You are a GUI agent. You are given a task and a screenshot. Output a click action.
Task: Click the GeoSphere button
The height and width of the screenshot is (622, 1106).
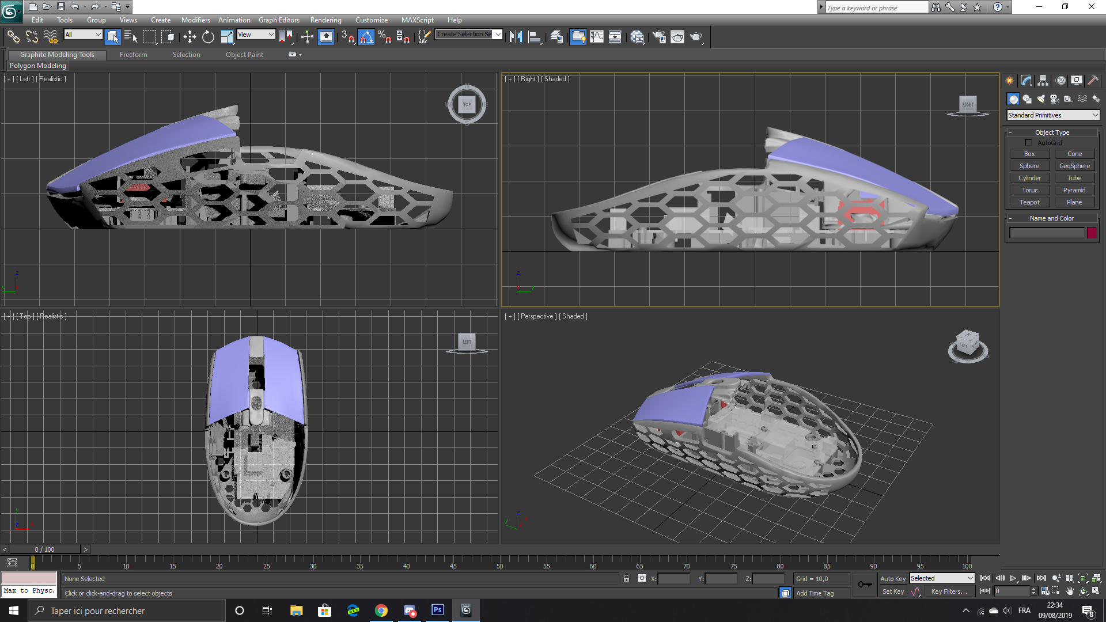pyautogui.click(x=1074, y=166)
